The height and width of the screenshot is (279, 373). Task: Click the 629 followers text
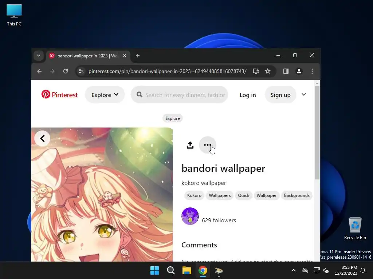pos(219,221)
